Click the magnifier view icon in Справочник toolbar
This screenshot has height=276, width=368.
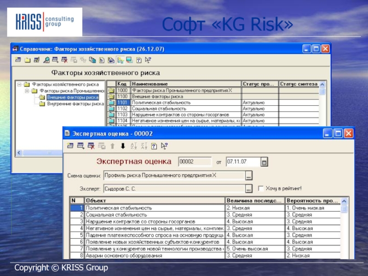[x=46, y=60]
